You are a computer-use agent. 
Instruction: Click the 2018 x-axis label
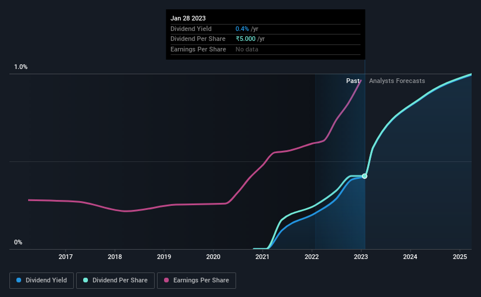point(115,257)
